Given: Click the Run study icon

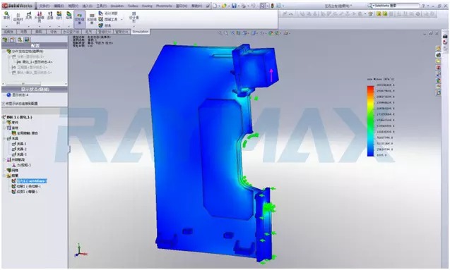Looking at the screenshot, I should [x=59, y=16].
